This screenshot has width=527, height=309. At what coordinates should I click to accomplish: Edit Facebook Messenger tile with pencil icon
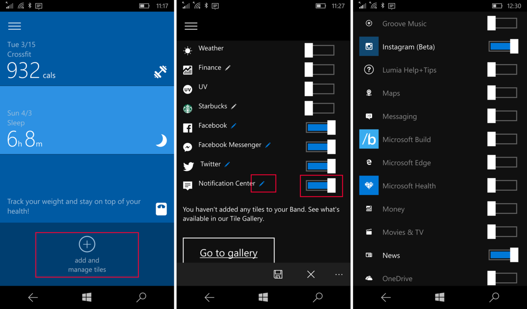pos(268,145)
